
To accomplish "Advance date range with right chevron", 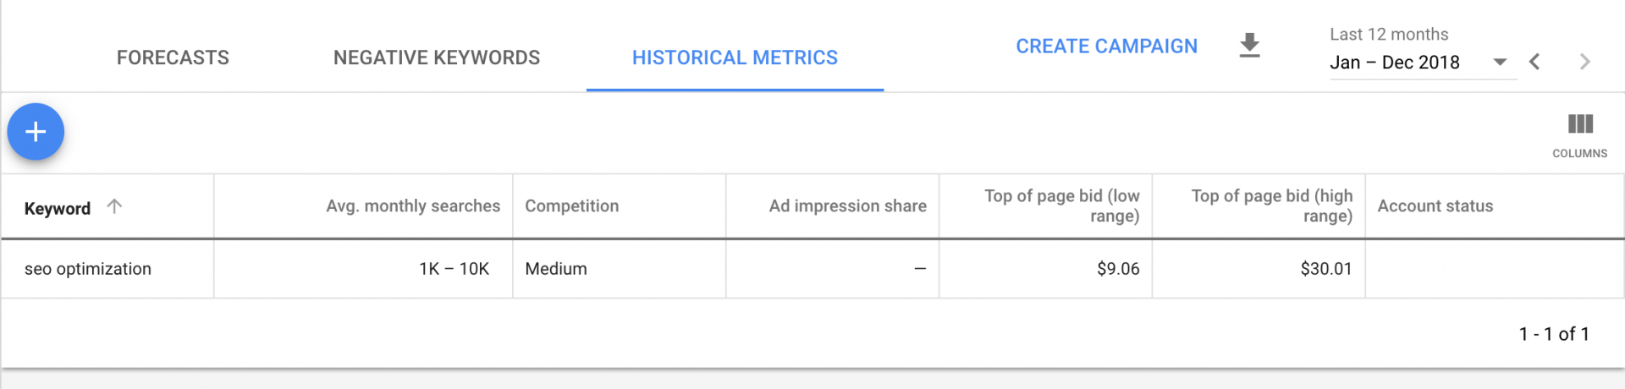I will [1584, 62].
